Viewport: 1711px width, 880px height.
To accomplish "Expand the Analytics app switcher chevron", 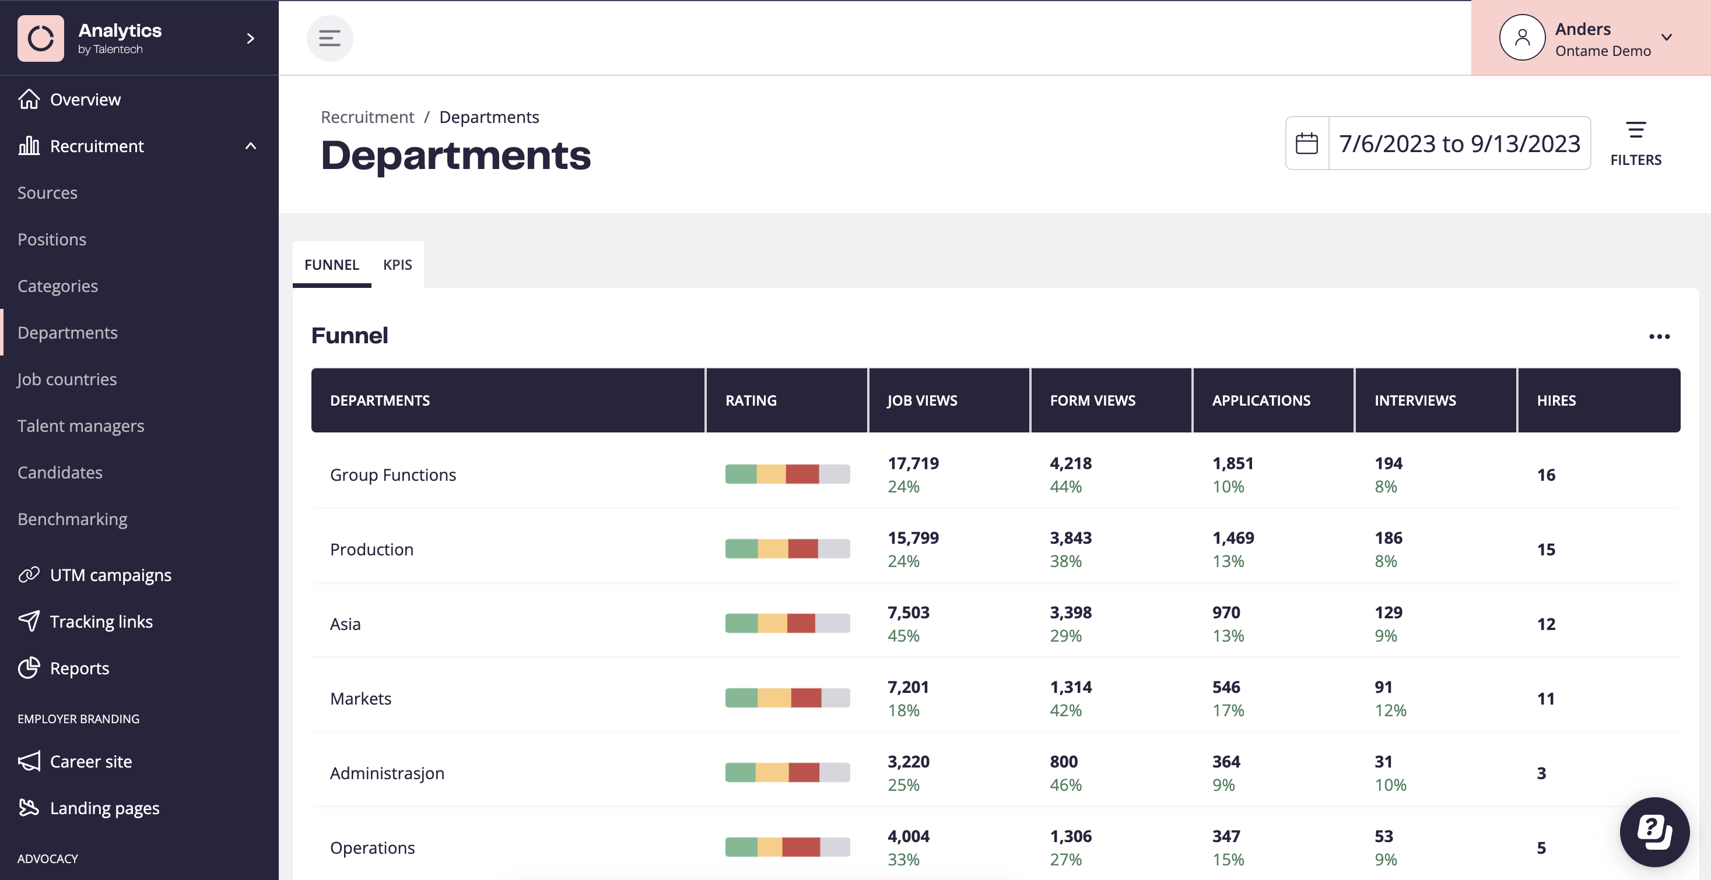I will click(250, 38).
